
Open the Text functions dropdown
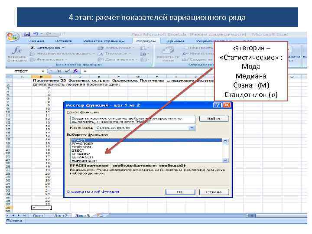coord(114,54)
